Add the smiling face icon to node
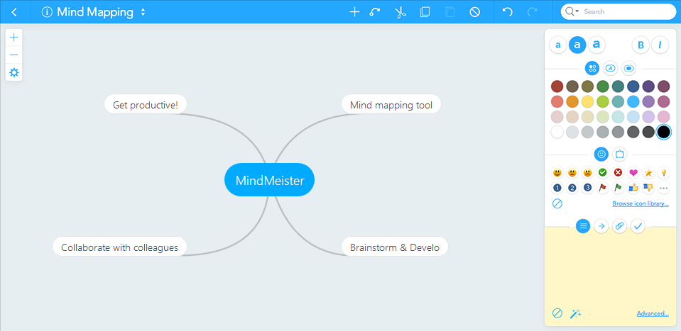The width and height of the screenshot is (681, 331). pyautogui.click(x=557, y=173)
